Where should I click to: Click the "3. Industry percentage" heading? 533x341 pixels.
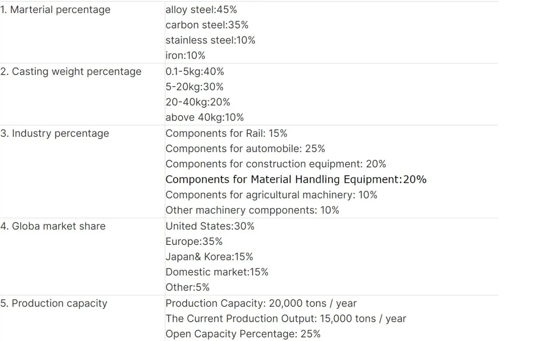pos(54,133)
